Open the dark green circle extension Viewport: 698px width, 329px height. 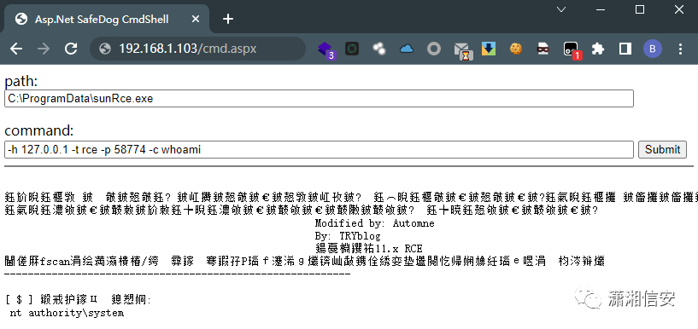coord(352,49)
